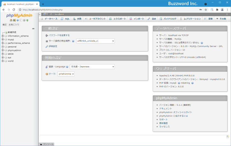The image size is (231, 146).
Task: Click the パスワードを変更する link
Action: [x=59, y=35]
